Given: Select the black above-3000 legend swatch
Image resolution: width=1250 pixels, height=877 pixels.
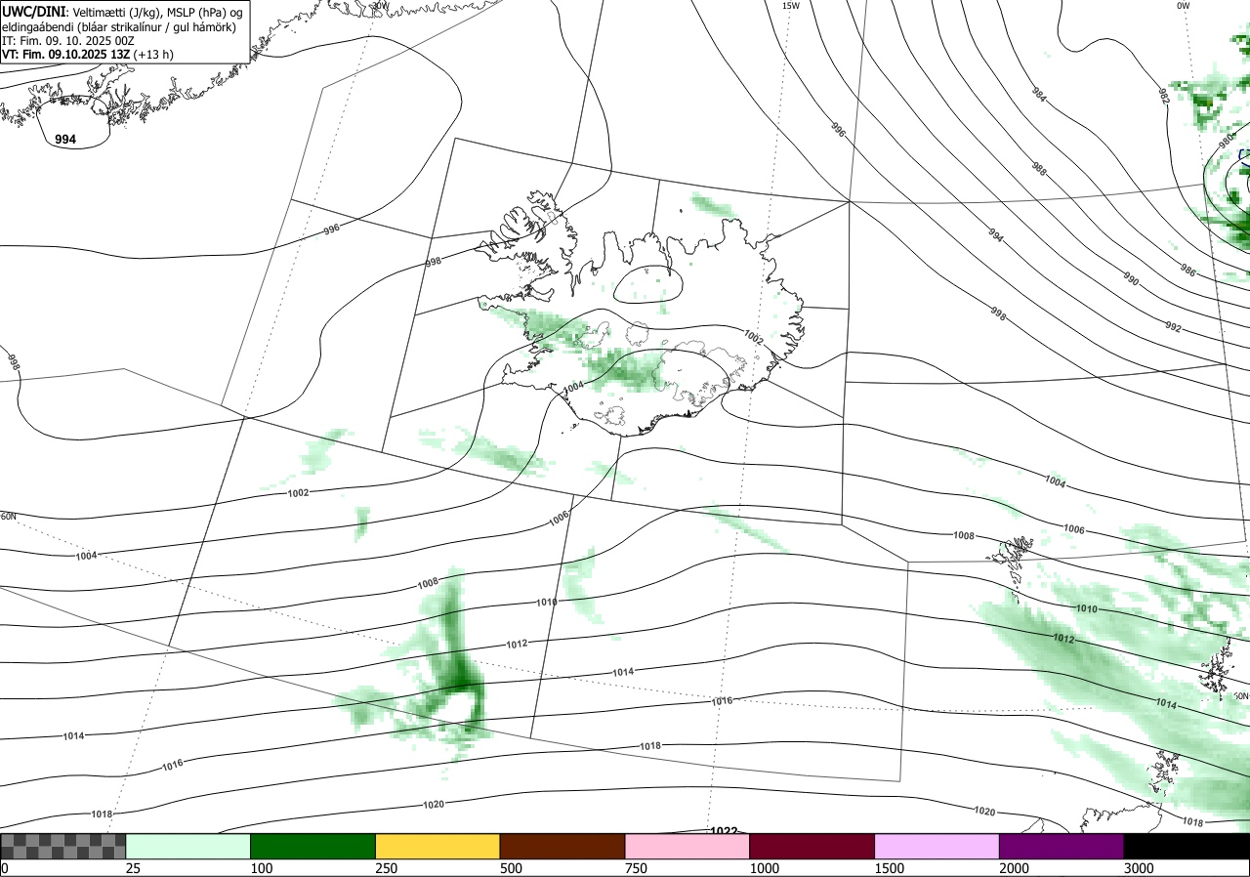Looking at the screenshot, I should [1187, 846].
